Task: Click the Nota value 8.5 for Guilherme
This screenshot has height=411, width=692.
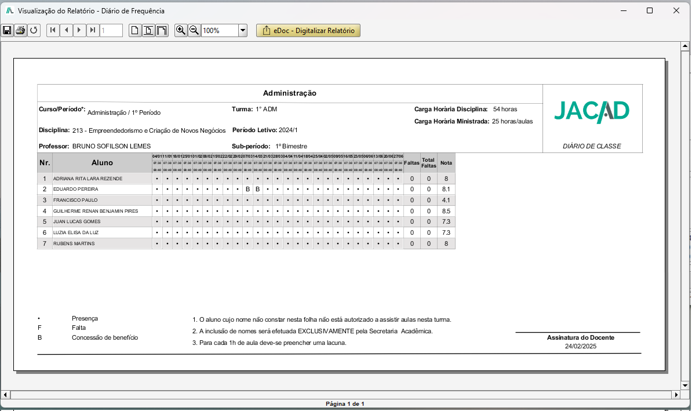Action: pos(446,211)
